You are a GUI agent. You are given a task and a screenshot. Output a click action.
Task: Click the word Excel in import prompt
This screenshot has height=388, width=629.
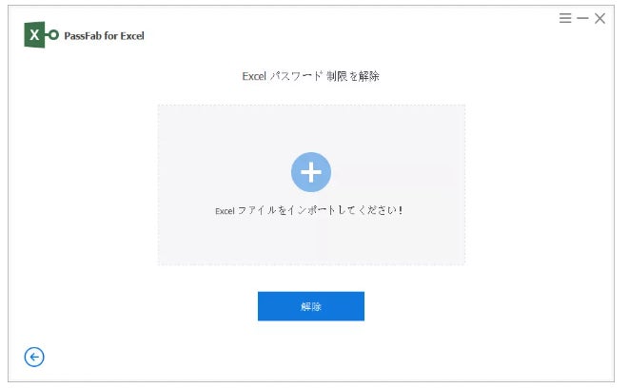point(225,211)
